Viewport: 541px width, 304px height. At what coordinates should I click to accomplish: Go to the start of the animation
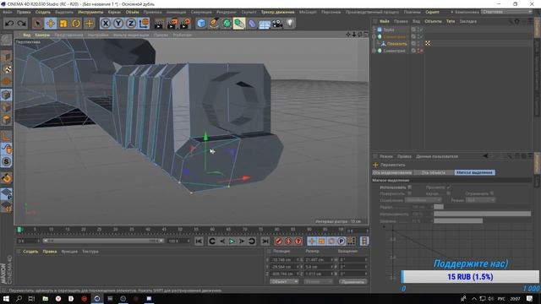(199, 241)
